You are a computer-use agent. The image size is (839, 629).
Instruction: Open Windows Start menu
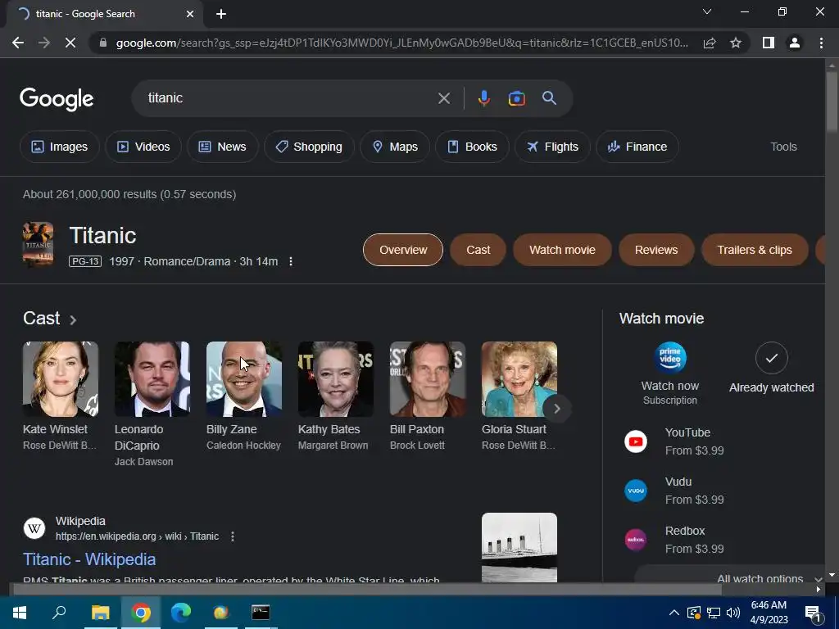pyautogui.click(x=20, y=613)
